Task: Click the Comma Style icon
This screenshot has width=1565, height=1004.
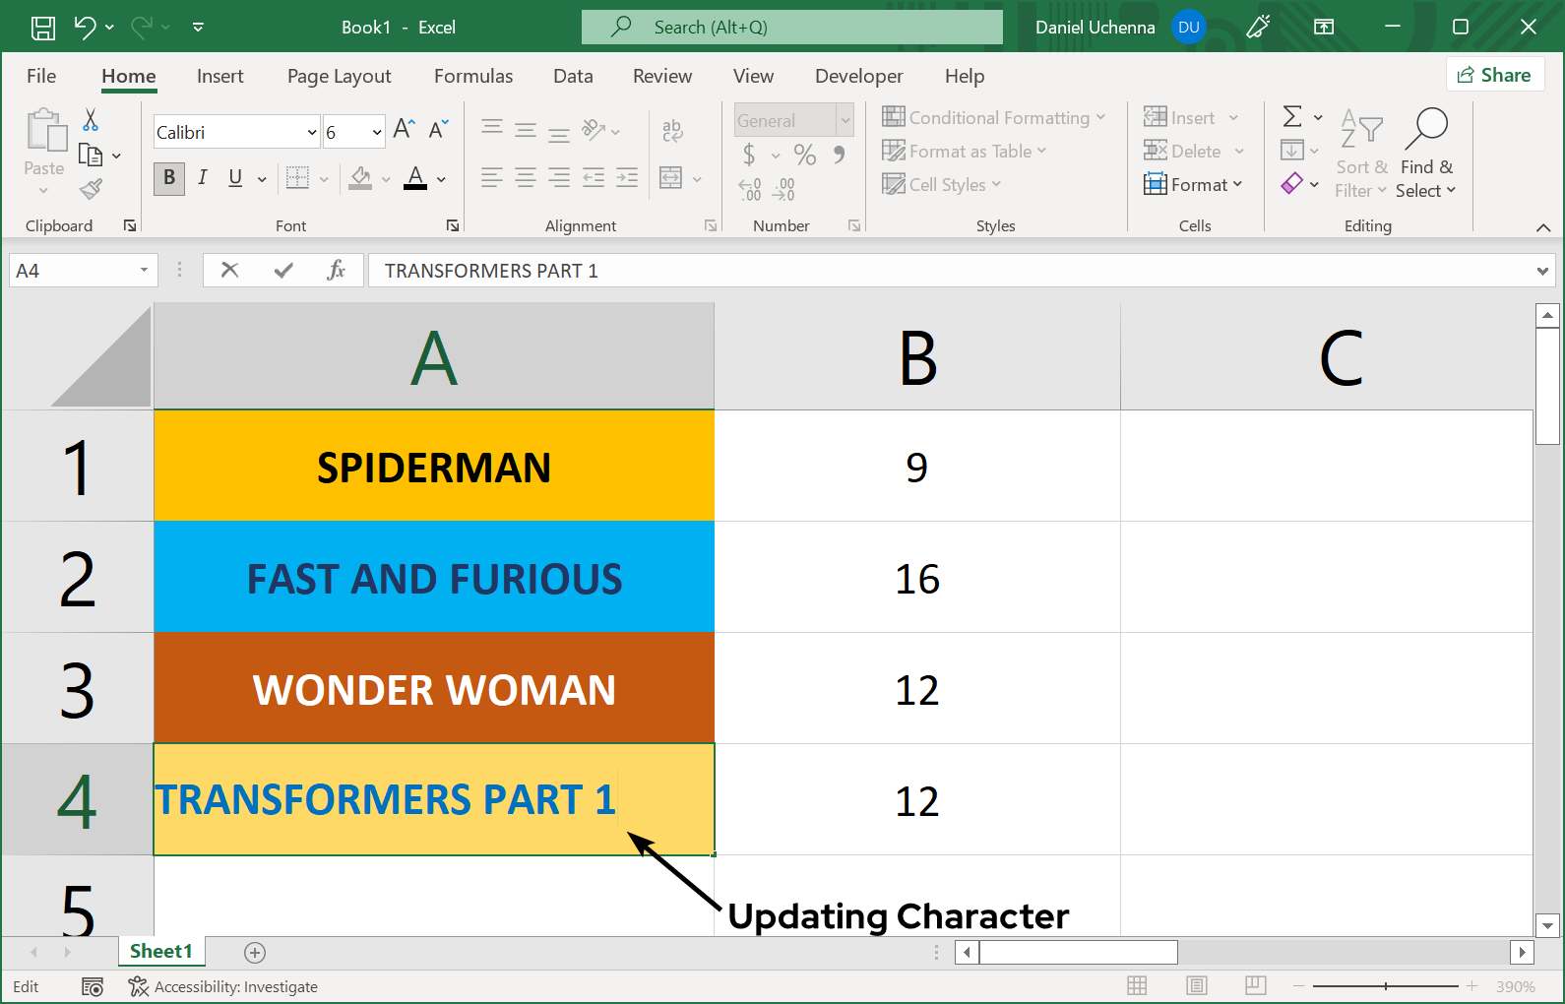Action: tap(839, 155)
